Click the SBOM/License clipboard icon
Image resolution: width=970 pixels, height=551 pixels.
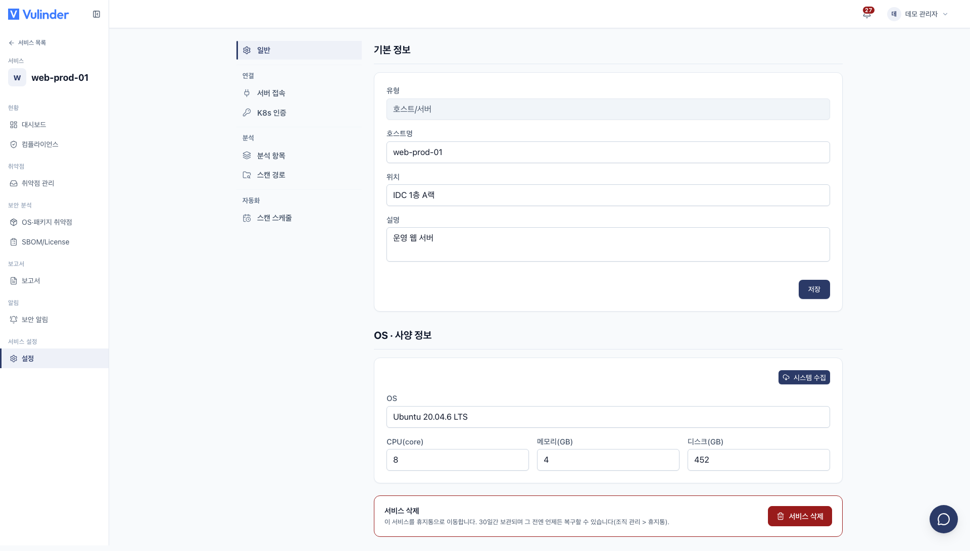(x=14, y=242)
